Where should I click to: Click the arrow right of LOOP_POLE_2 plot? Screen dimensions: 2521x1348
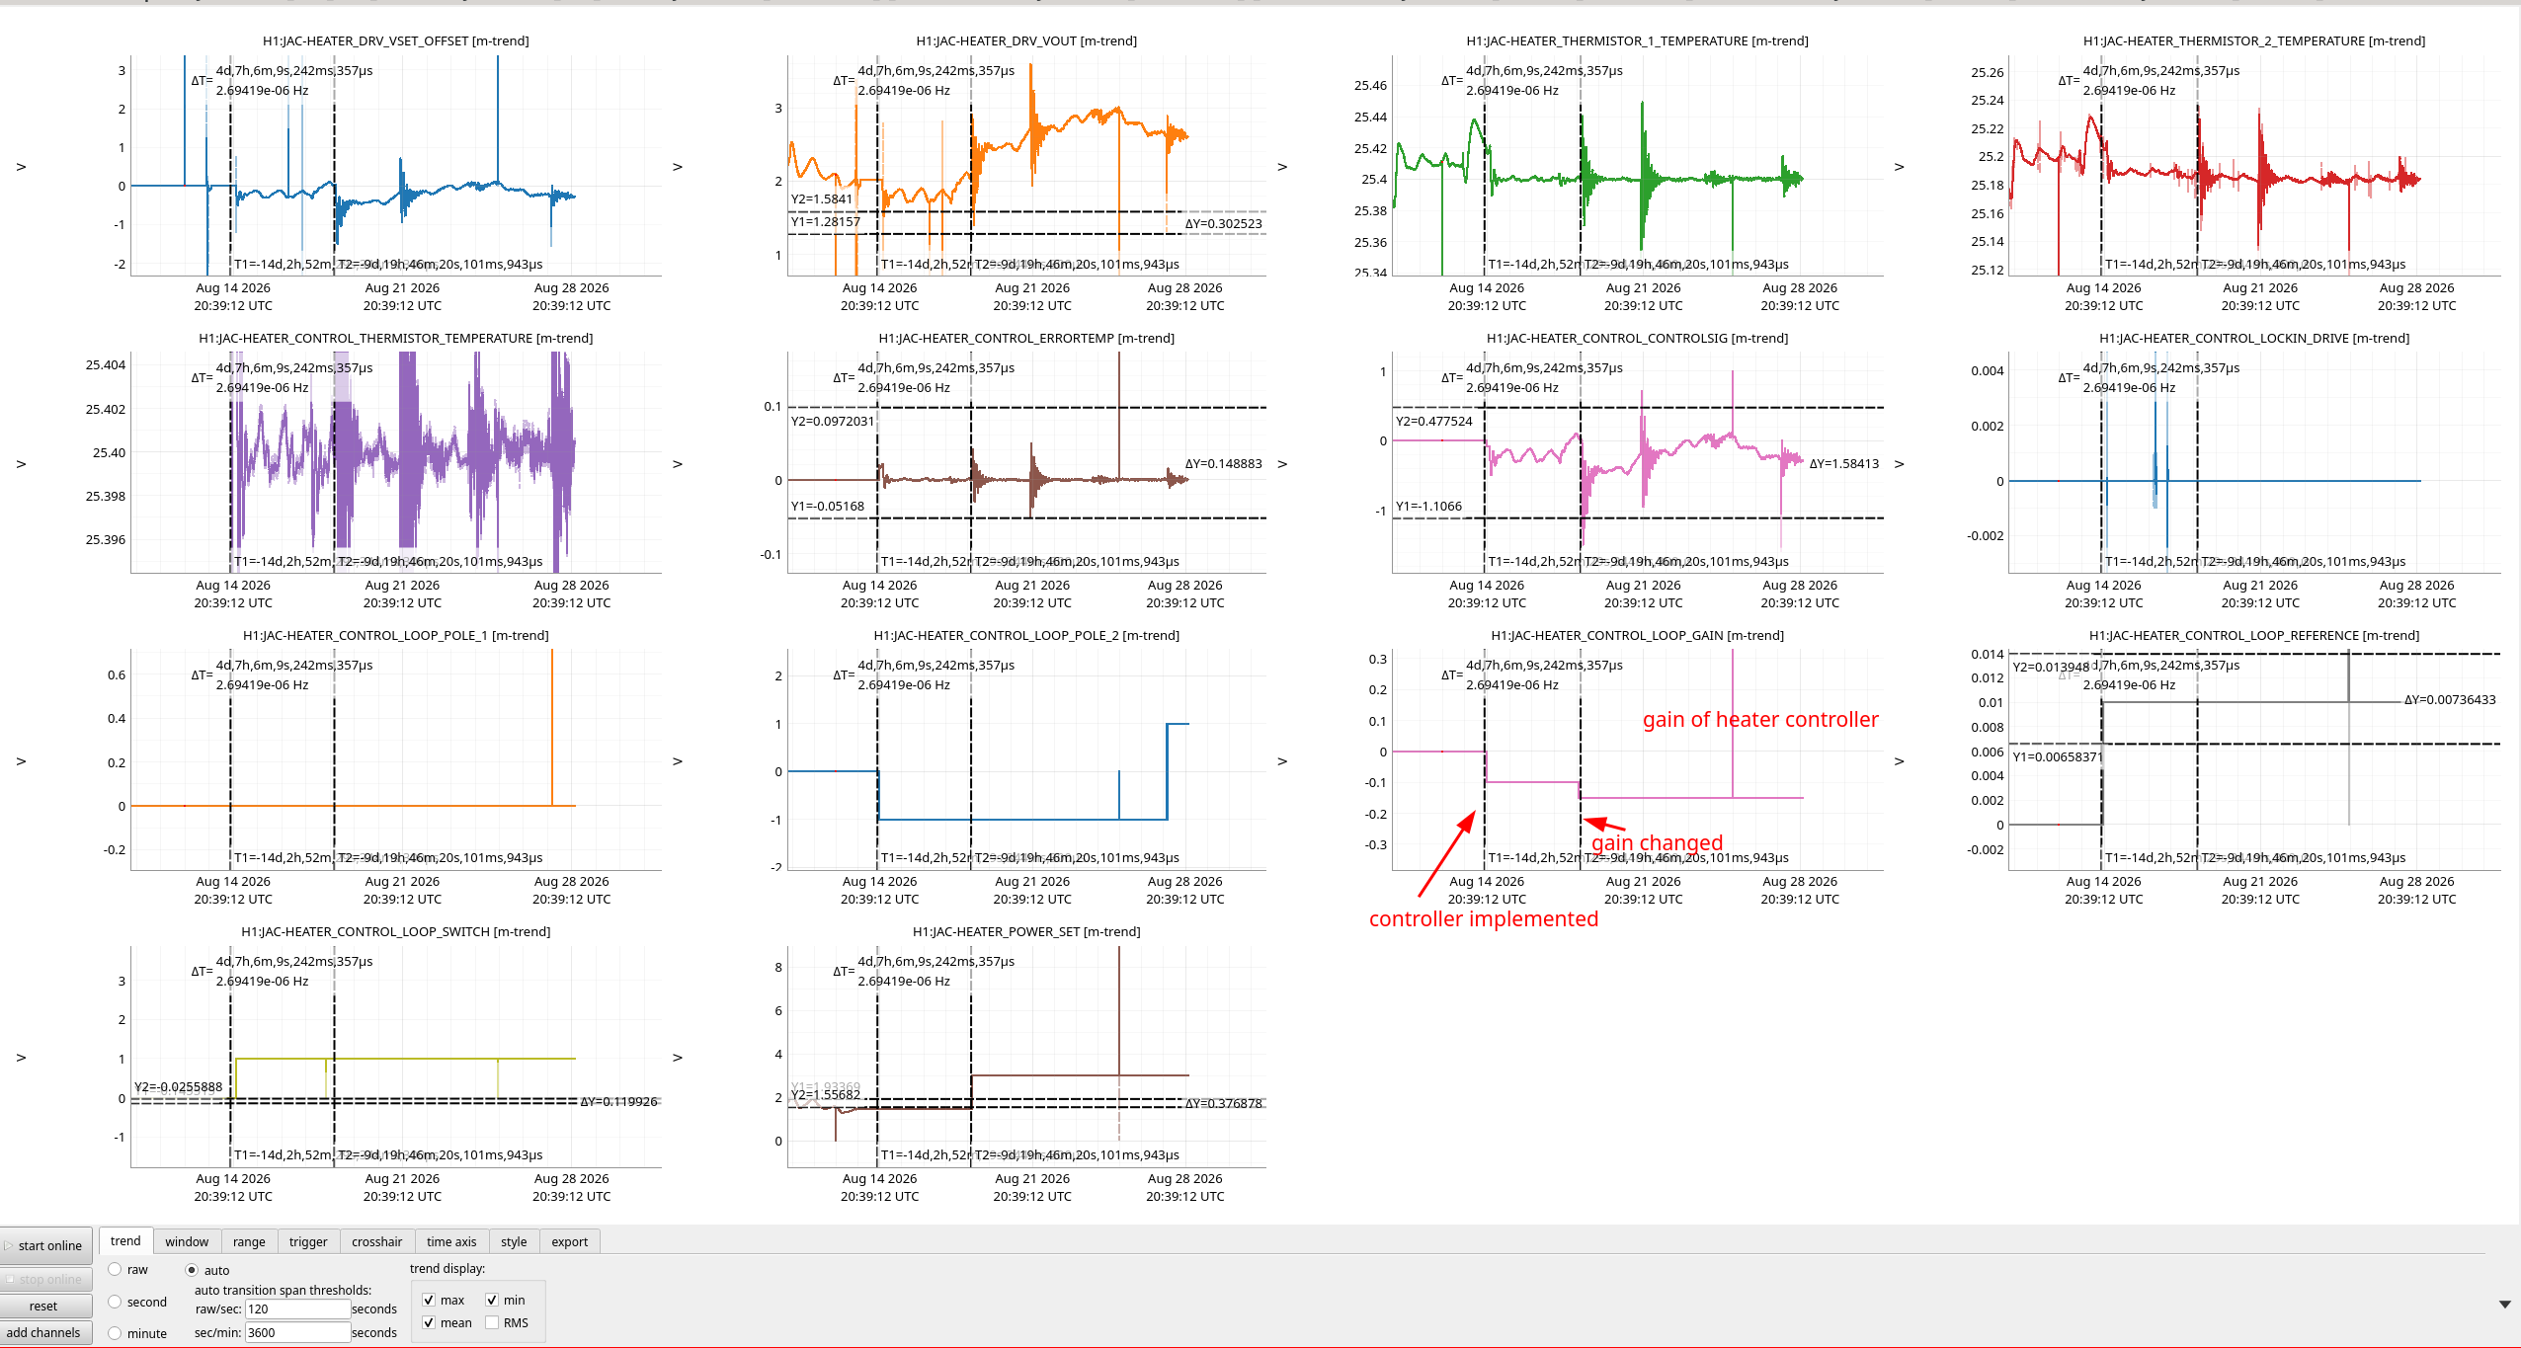(x=1282, y=761)
